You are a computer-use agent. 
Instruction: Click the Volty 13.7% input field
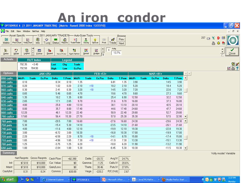[117, 53]
